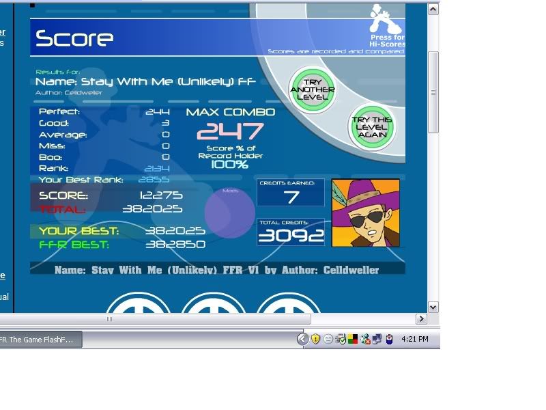This screenshot has width=546, height=410.
Task: Click the monitor with green checkmark tray icon
Action: 341,338
